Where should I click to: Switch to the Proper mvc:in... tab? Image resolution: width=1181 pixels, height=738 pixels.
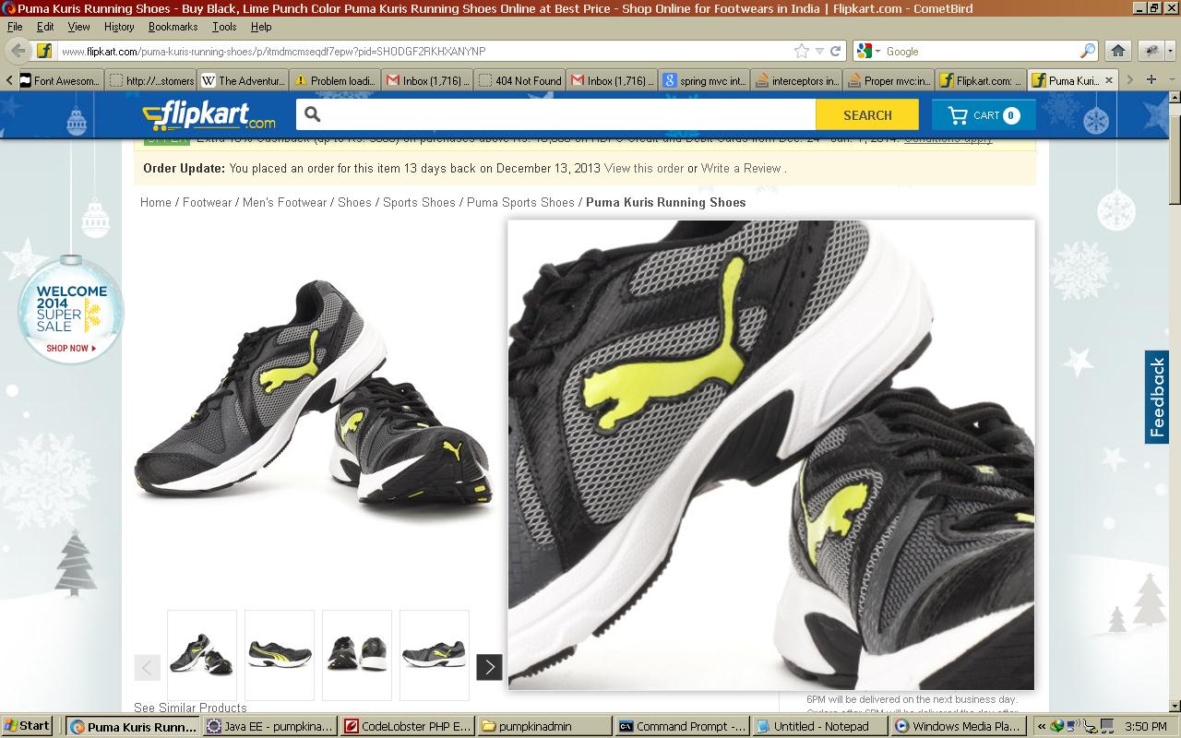tap(889, 80)
